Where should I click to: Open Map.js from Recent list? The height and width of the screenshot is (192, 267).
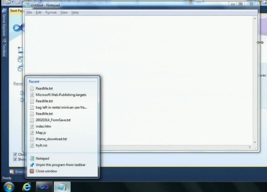pos(62,132)
